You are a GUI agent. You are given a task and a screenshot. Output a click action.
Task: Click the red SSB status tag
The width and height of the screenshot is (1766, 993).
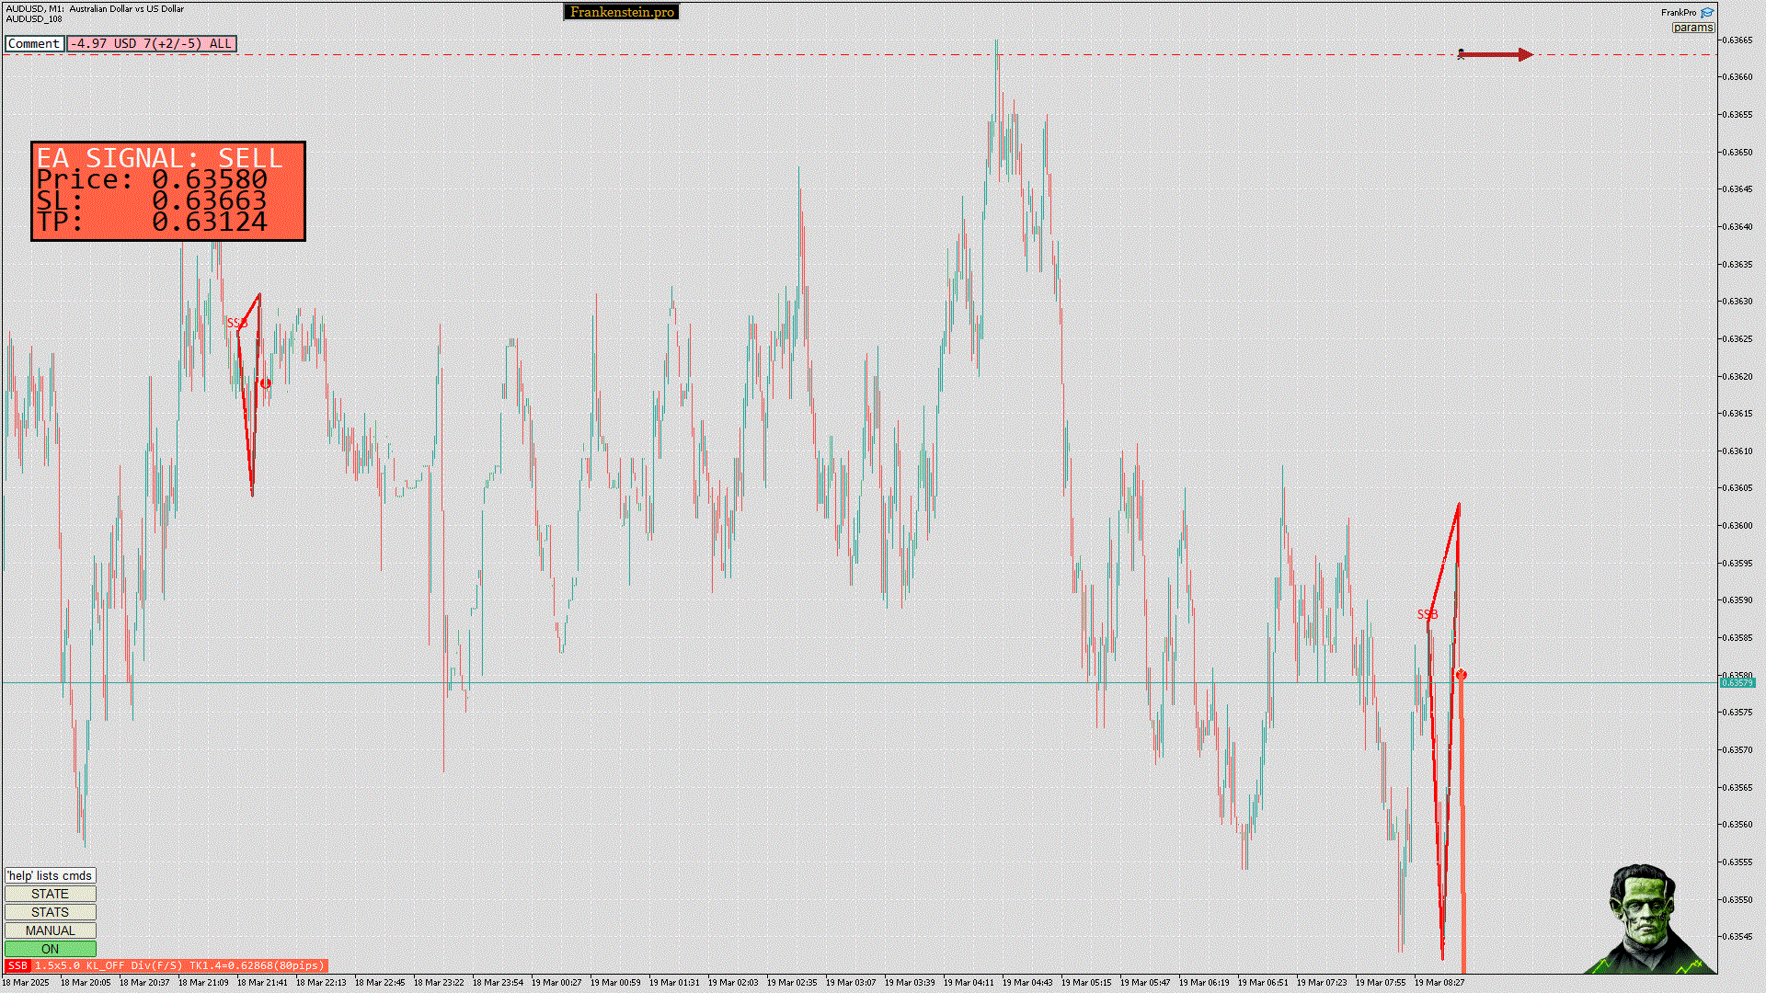click(17, 965)
